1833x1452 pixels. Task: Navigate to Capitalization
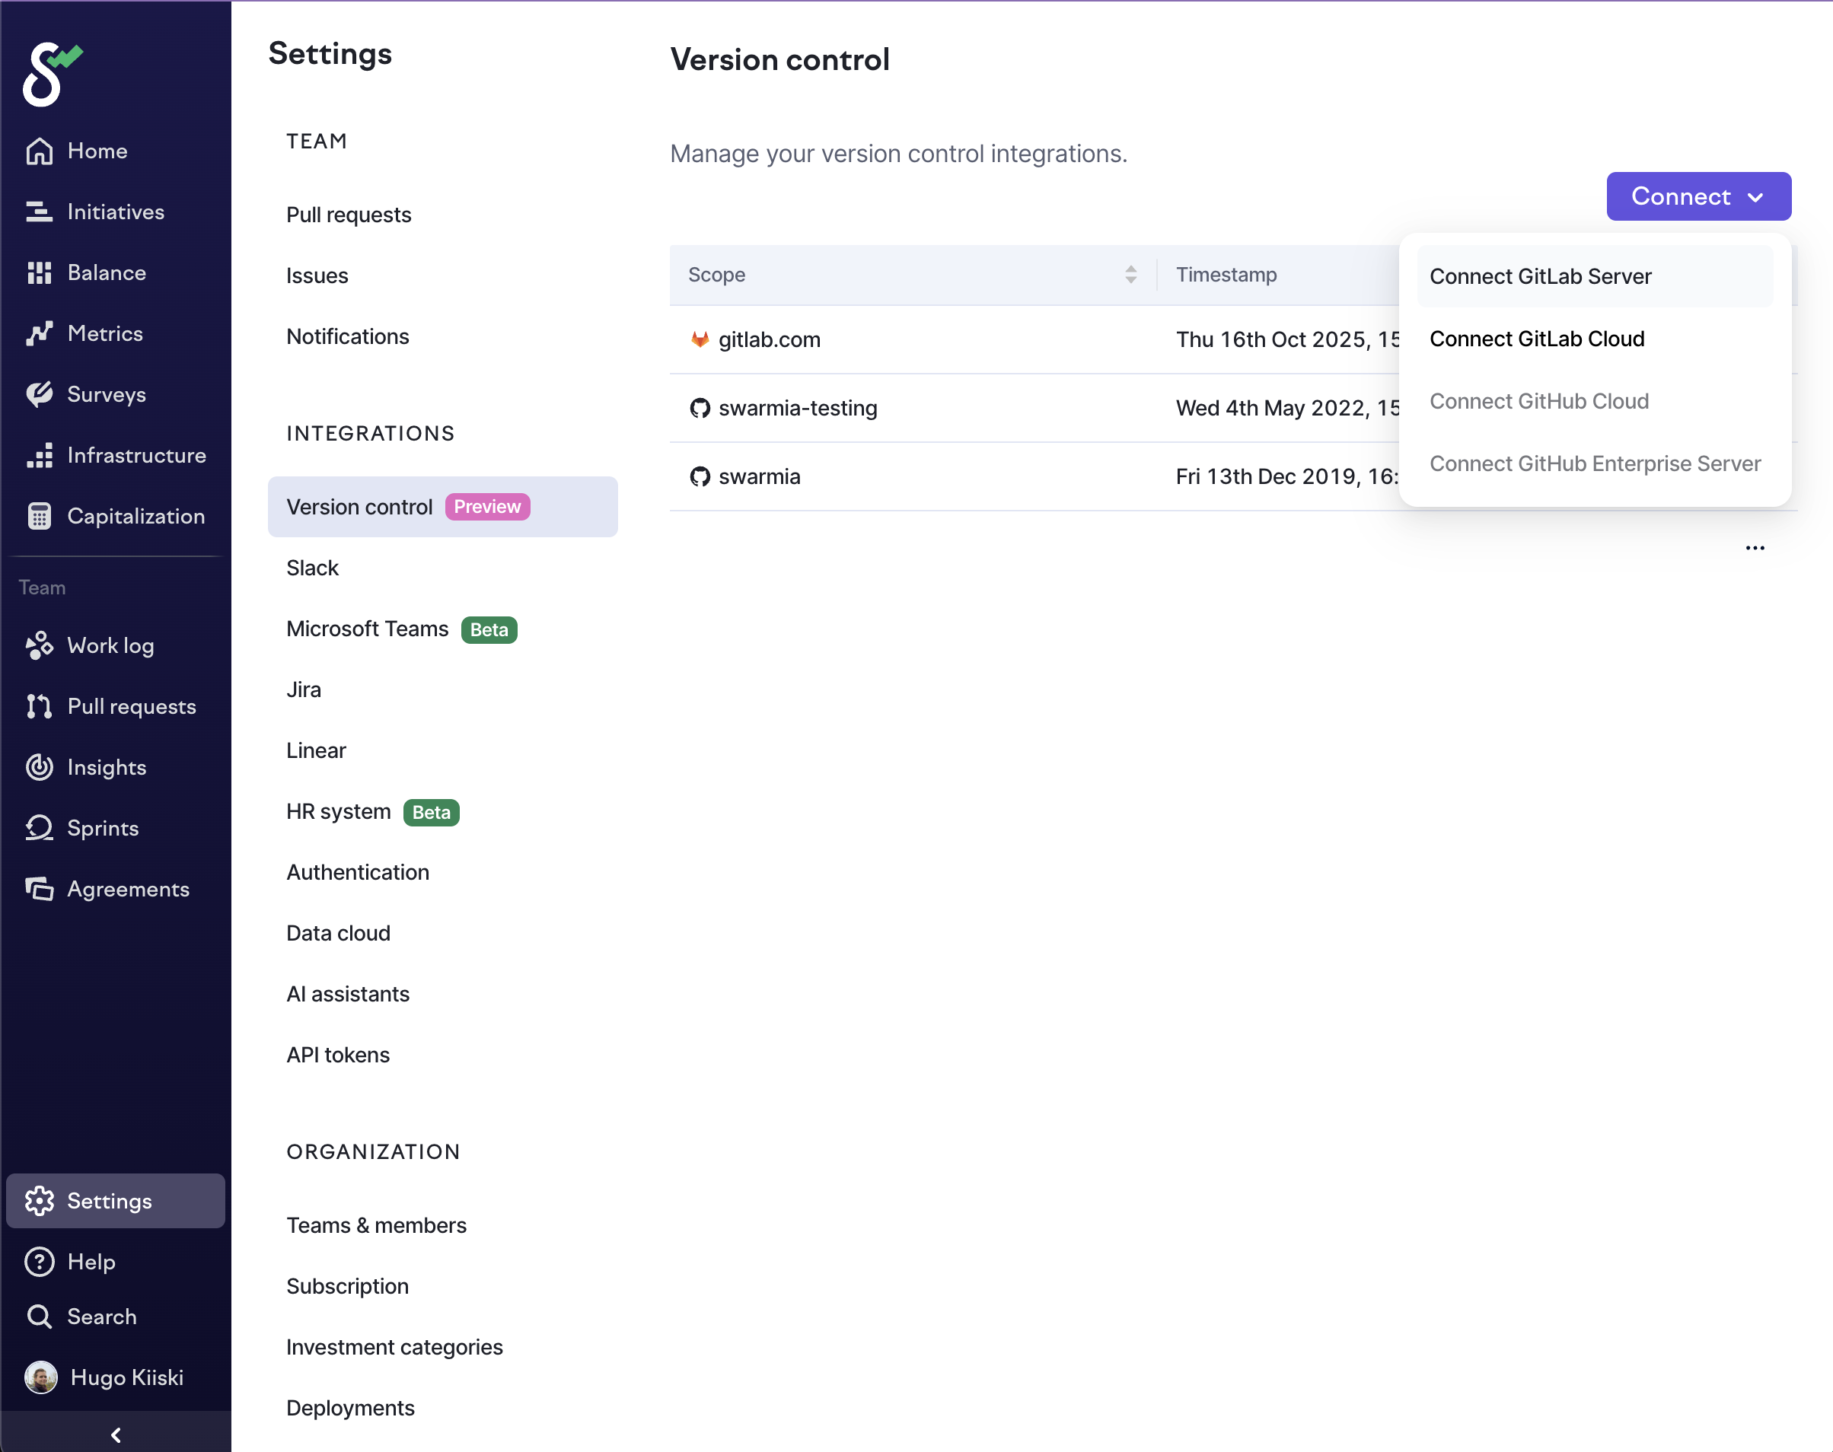click(135, 516)
